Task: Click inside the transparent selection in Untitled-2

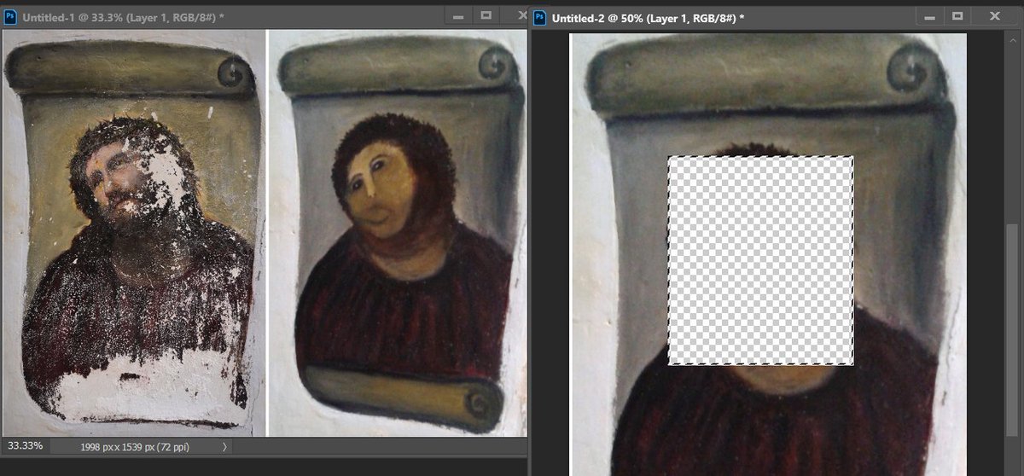Action: pos(760,260)
